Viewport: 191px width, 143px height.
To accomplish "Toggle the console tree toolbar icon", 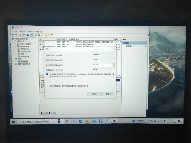I will (24, 35).
